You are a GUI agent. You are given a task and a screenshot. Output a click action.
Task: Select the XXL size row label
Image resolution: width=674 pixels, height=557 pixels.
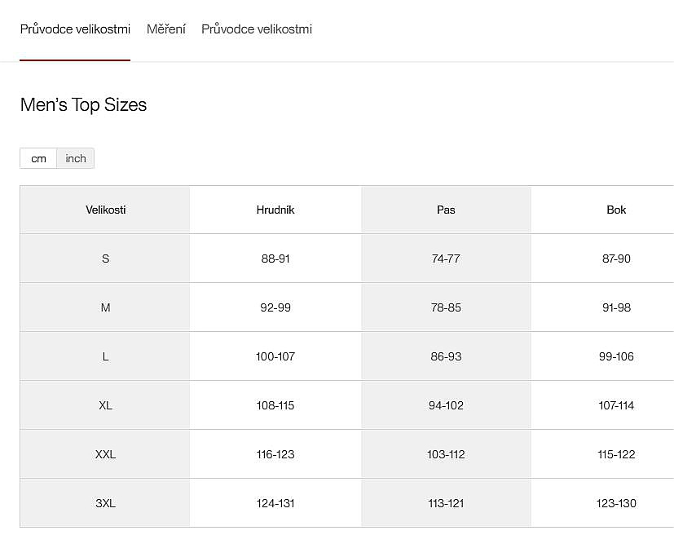pyautogui.click(x=105, y=454)
